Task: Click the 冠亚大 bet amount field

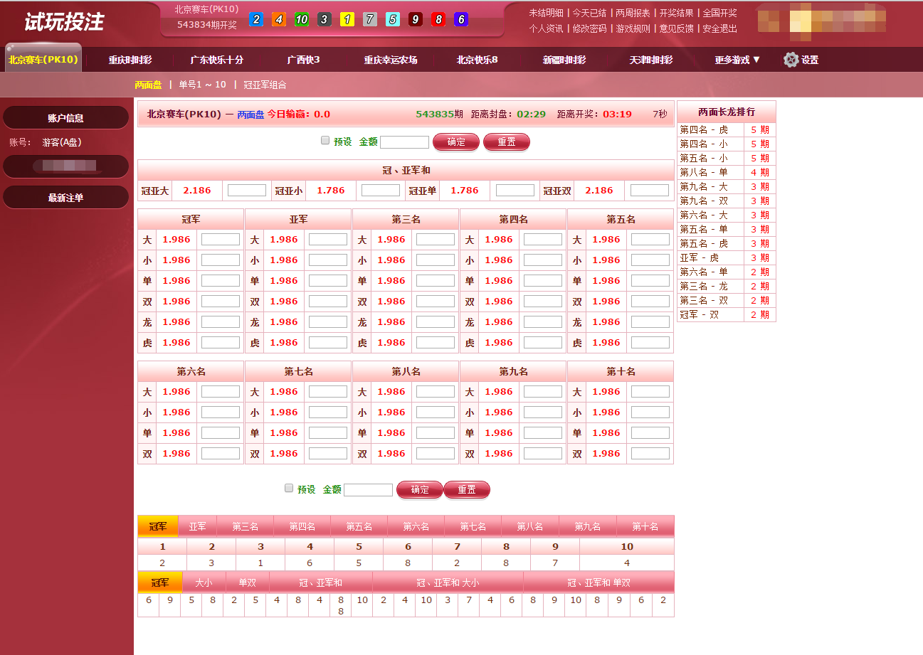Action: (x=246, y=191)
